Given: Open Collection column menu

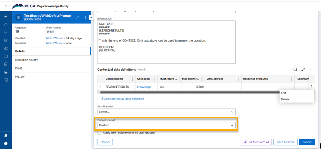Looking at the screenshot, I should coord(155,79).
